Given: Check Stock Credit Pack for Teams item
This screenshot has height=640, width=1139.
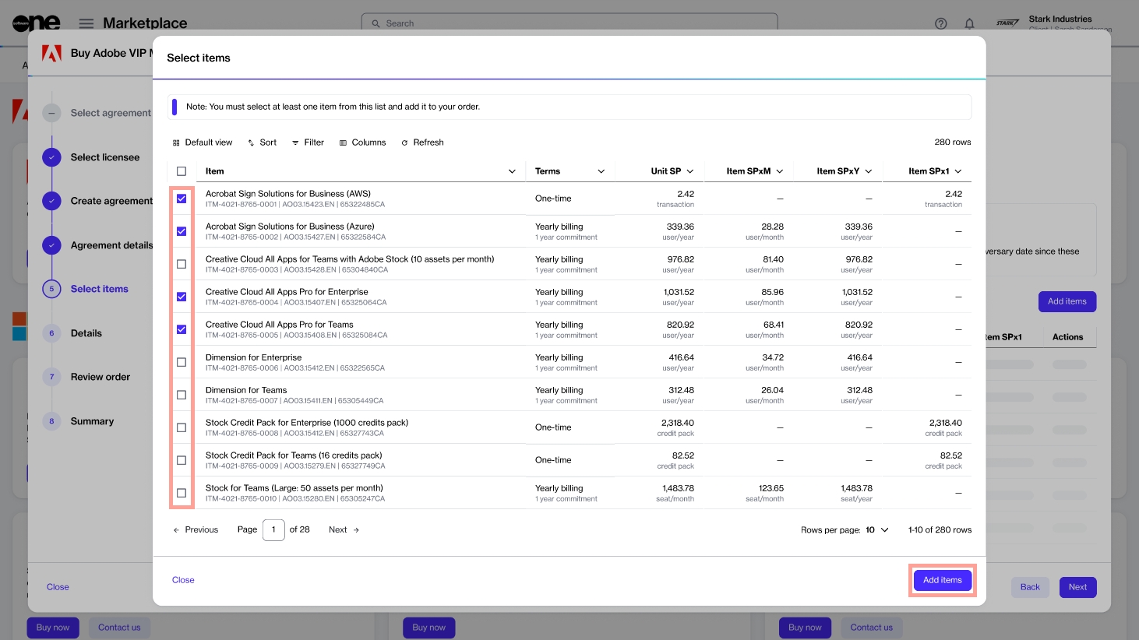Looking at the screenshot, I should 182,460.
